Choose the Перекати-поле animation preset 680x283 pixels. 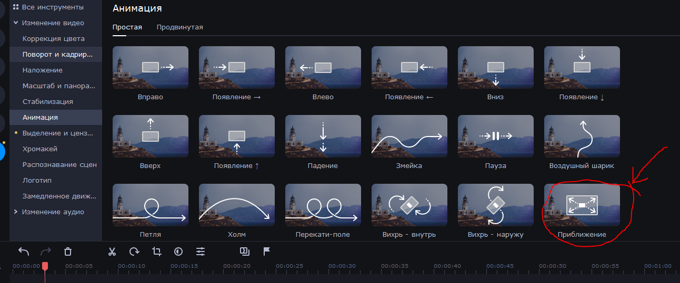(x=323, y=205)
